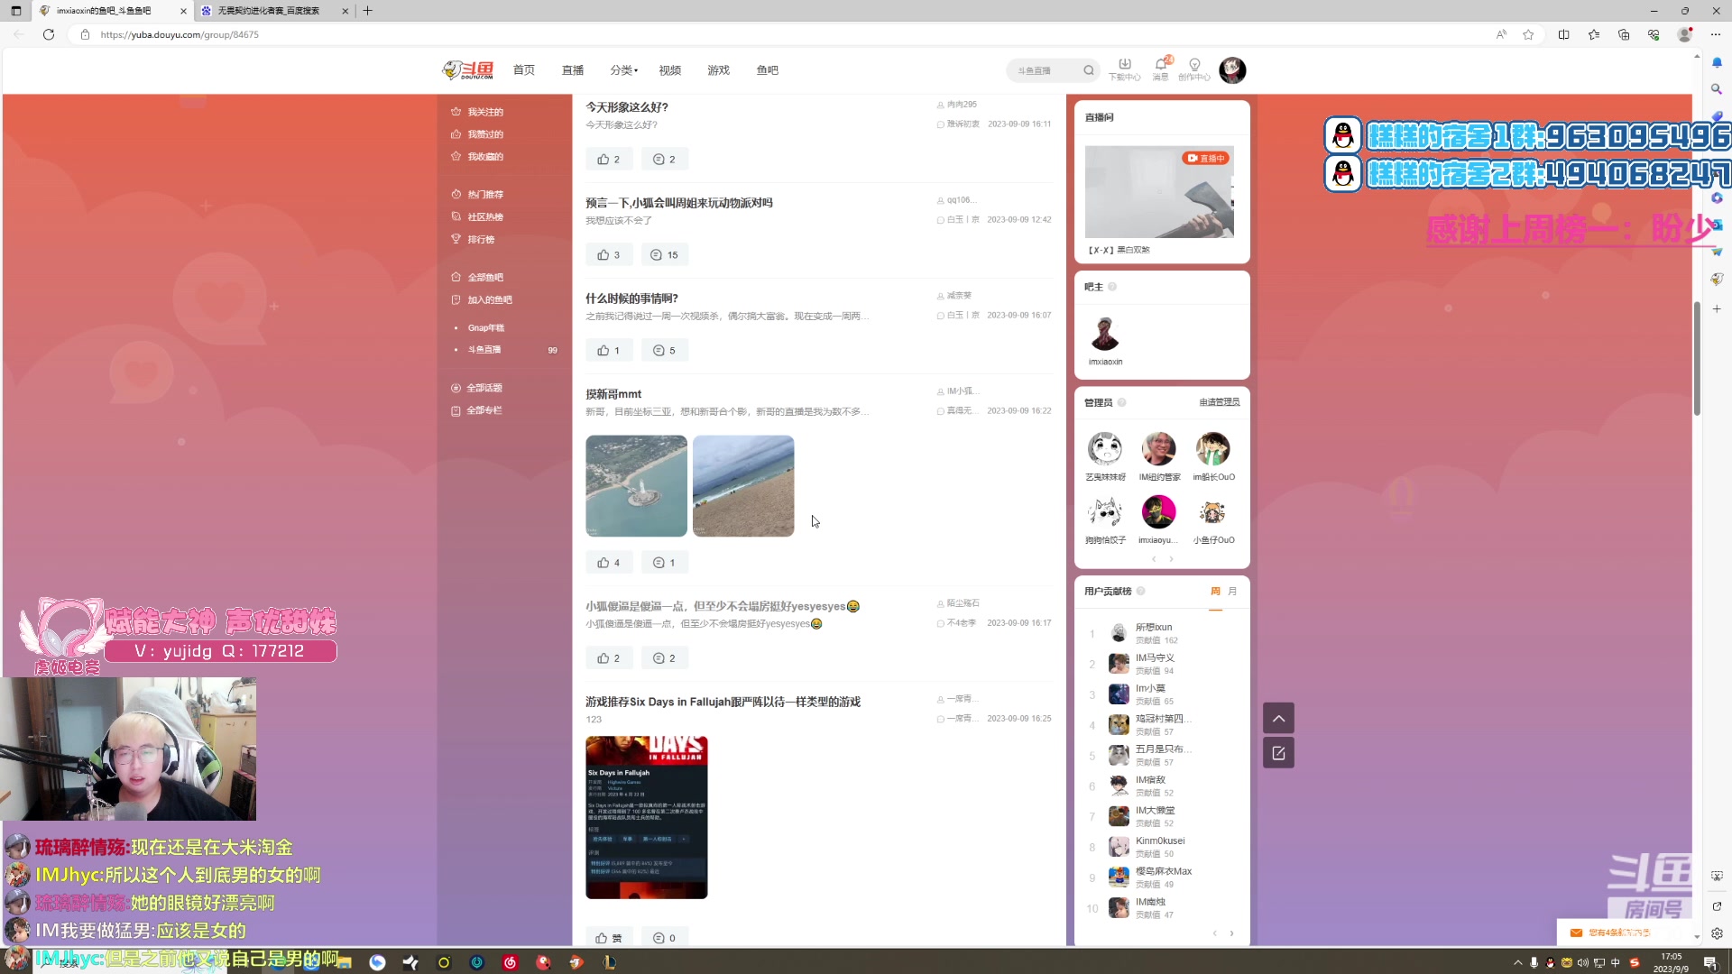Click the Edge sidebar search icon

1717,89
